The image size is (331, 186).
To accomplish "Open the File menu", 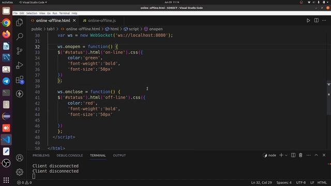I will [16, 13].
